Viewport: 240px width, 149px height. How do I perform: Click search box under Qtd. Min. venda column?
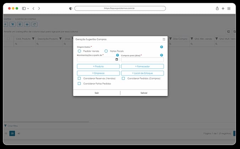[202, 44]
